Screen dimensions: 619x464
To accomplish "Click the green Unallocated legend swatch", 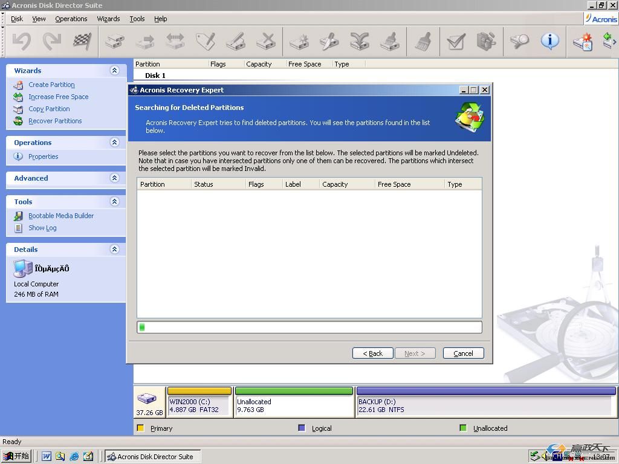I will click(463, 428).
